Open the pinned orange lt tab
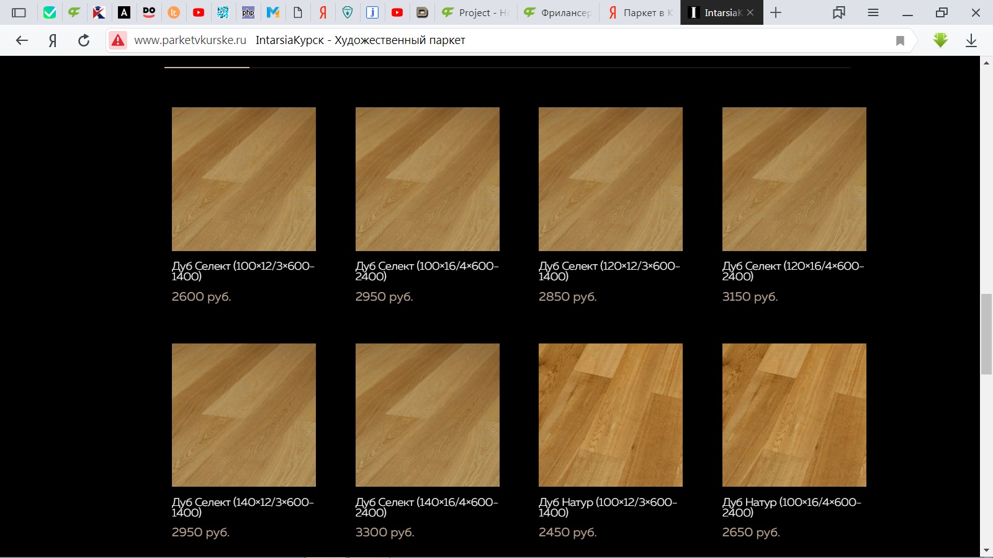 [174, 12]
